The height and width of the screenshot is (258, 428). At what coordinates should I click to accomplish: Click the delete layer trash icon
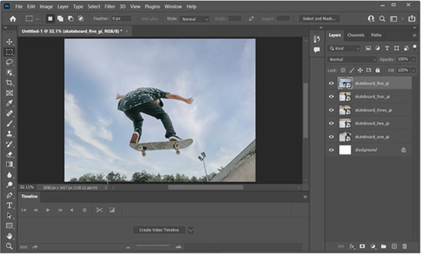404,247
